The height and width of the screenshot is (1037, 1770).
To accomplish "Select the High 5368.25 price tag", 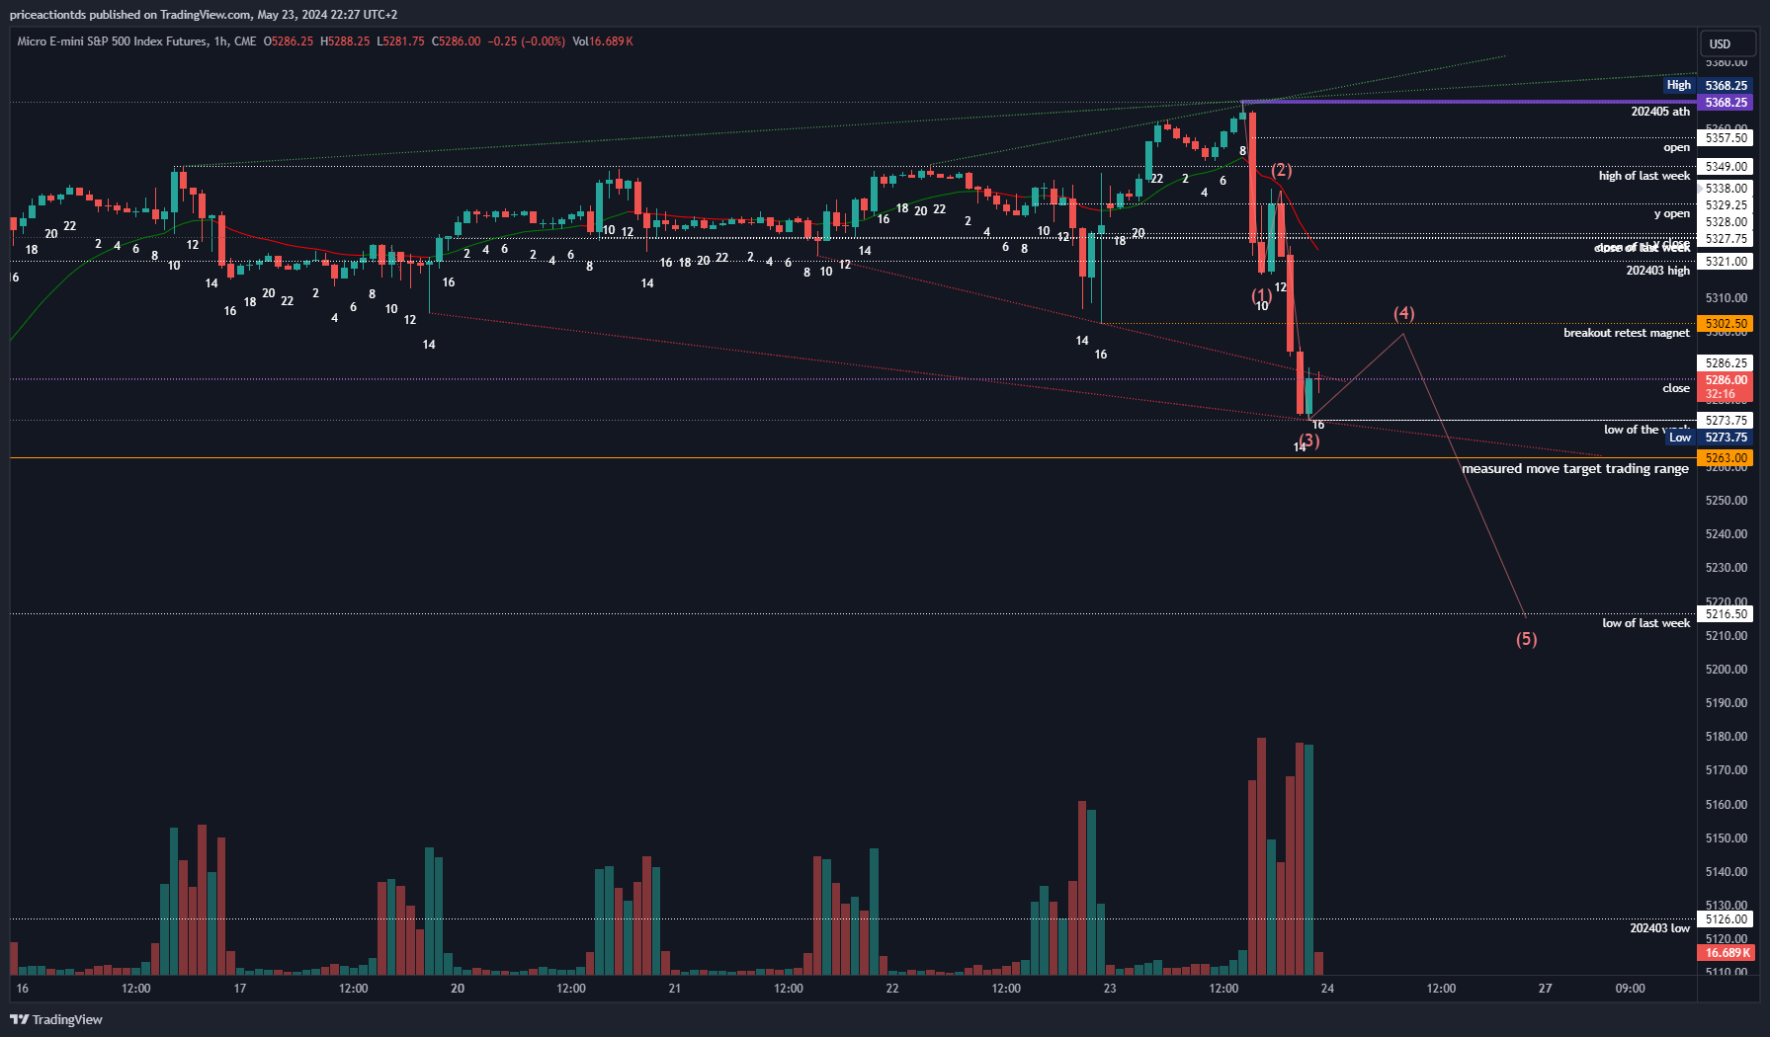I will click(x=1709, y=85).
